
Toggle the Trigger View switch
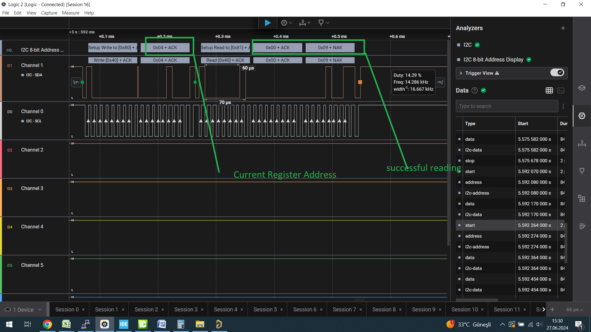557,73
